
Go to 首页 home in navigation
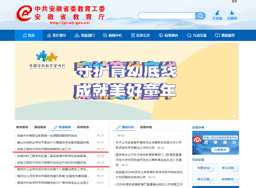(x=29, y=35)
